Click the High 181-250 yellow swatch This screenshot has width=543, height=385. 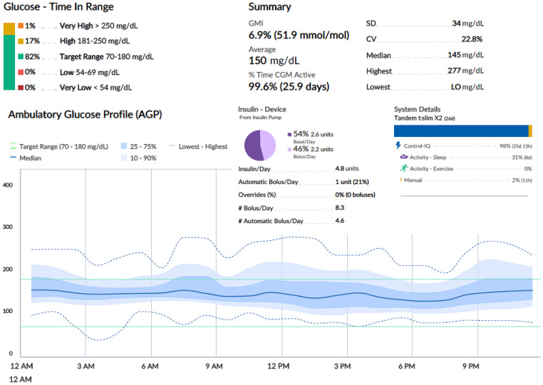[21, 41]
